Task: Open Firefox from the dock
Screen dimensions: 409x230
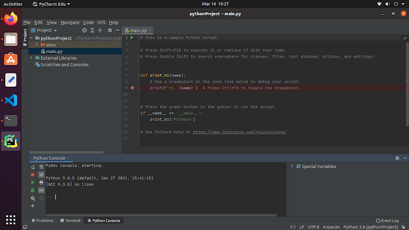Action: click(11, 19)
